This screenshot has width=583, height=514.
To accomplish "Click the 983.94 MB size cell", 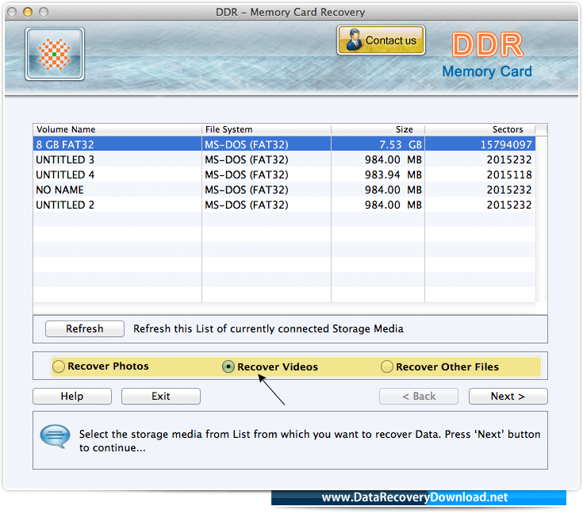I will point(378,175).
